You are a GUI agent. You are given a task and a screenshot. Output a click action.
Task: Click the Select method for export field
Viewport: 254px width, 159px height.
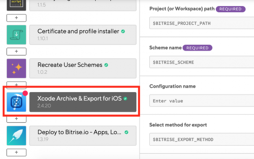pos(201,139)
